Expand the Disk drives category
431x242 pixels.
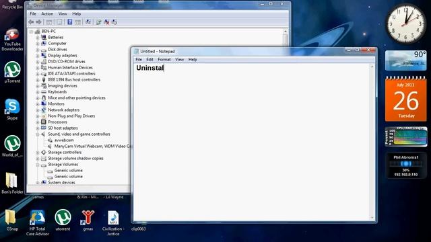click(x=38, y=49)
